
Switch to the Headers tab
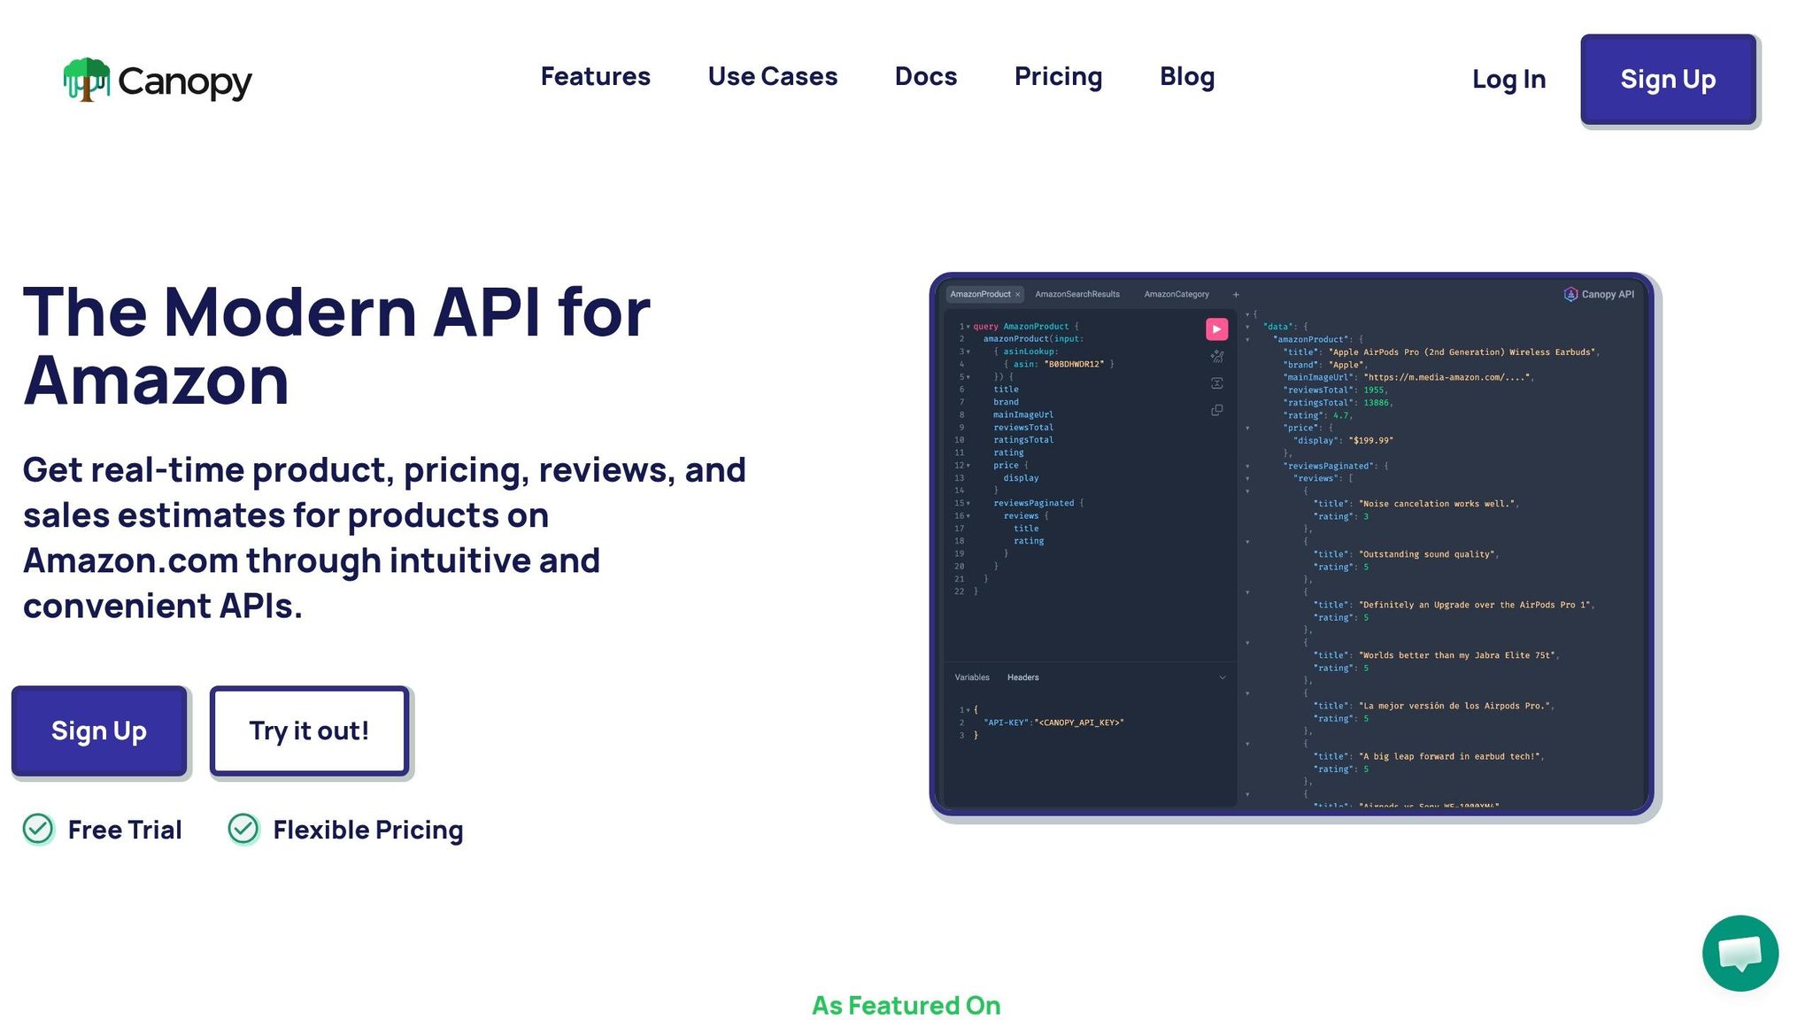click(1023, 677)
